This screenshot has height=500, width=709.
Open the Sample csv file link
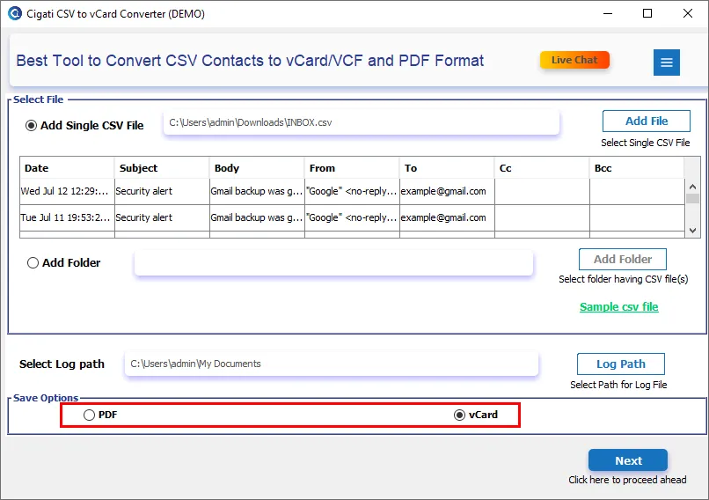[x=618, y=307]
